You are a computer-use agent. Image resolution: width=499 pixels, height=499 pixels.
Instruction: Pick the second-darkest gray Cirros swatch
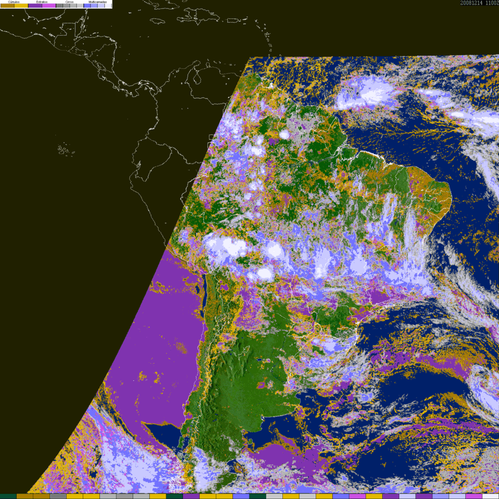[x=66, y=6]
